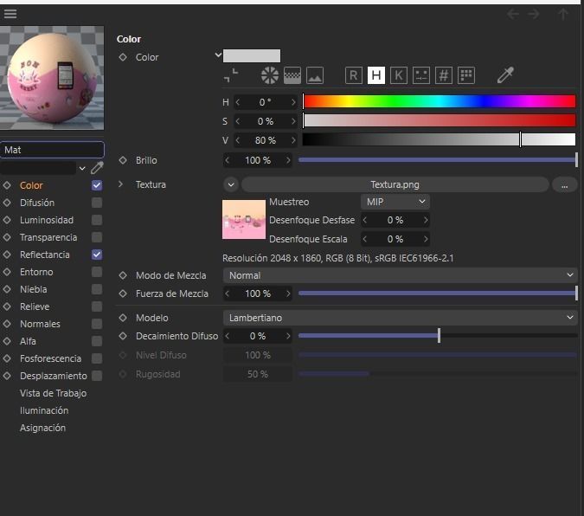This screenshot has height=516, width=584.
Task: Open the Modo de Mezcla Normal dropdown
Action: 400,275
